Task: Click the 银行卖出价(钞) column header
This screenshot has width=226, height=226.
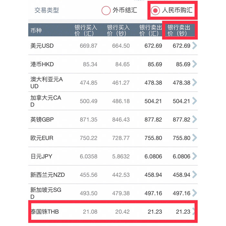Action: (179, 30)
